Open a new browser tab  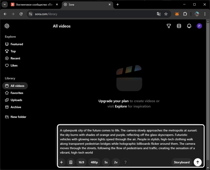[x=118, y=5]
